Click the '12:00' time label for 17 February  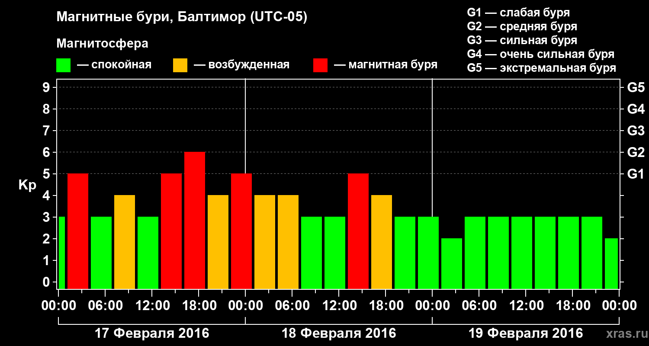152,306
